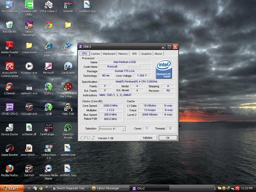Switch to the Mainboard tab
This screenshot has width=256, height=192.
pyautogui.click(x=109, y=54)
